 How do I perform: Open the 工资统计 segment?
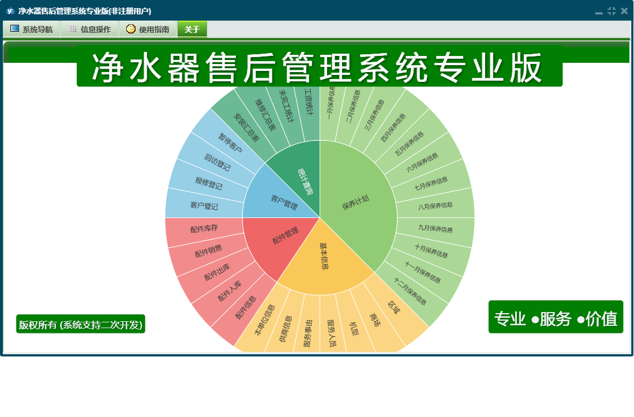pyautogui.click(x=309, y=102)
